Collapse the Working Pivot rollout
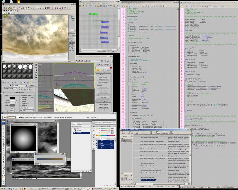This screenshot has height=190, width=238. pyautogui.click(x=103, y=102)
